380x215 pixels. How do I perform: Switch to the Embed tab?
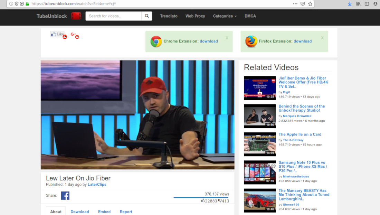(104, 212)
